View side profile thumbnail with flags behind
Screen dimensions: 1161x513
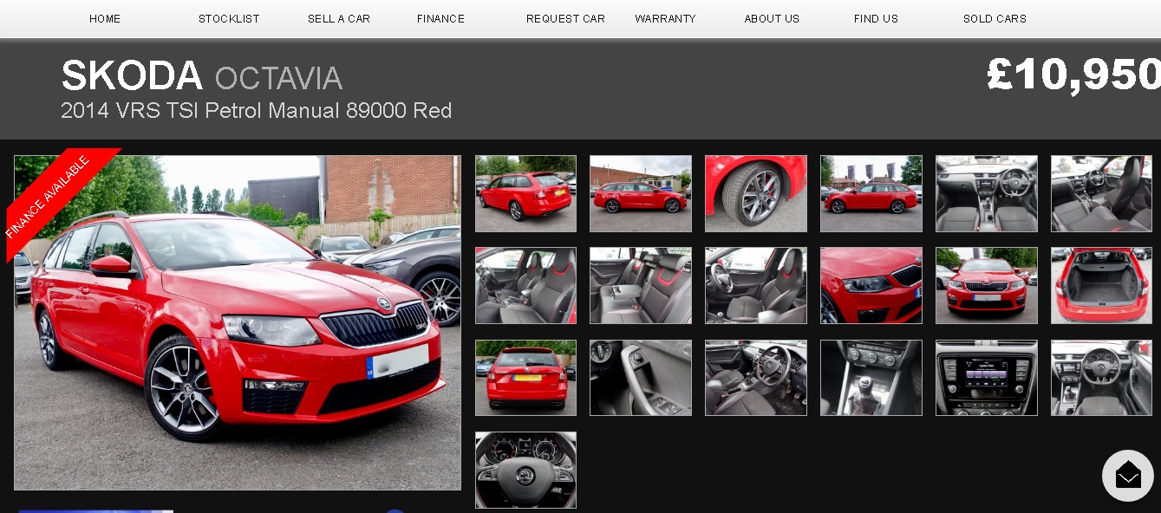coord(871,193)
